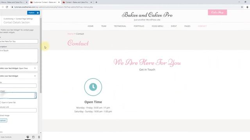Image resolution: width=250 pixels, height=140 pixels.
Task: Click the widget Title input field
Action: point(18,86)
